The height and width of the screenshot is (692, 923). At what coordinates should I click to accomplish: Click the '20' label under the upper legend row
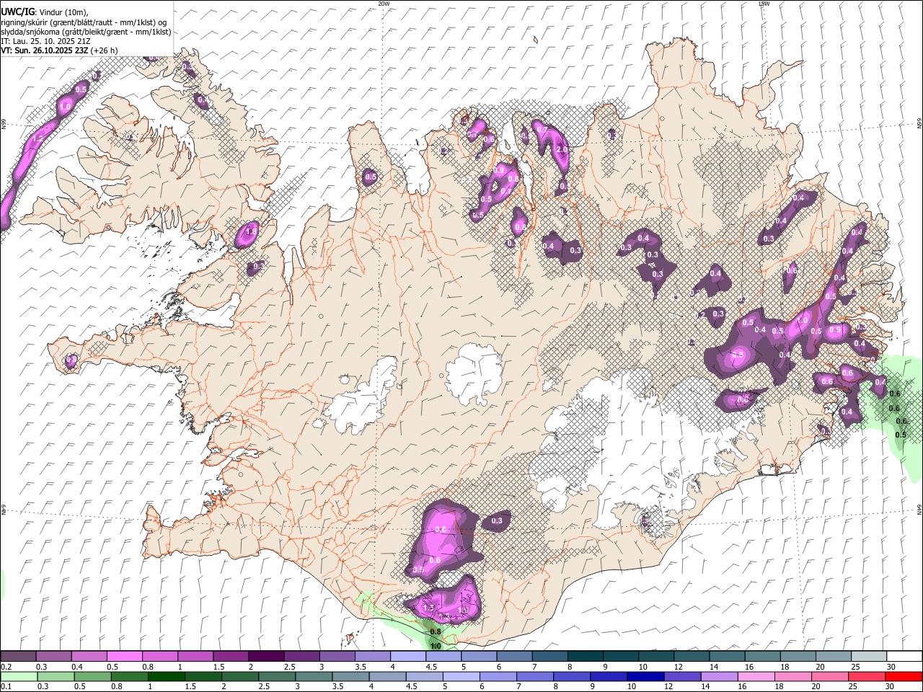tap(821, 667)
